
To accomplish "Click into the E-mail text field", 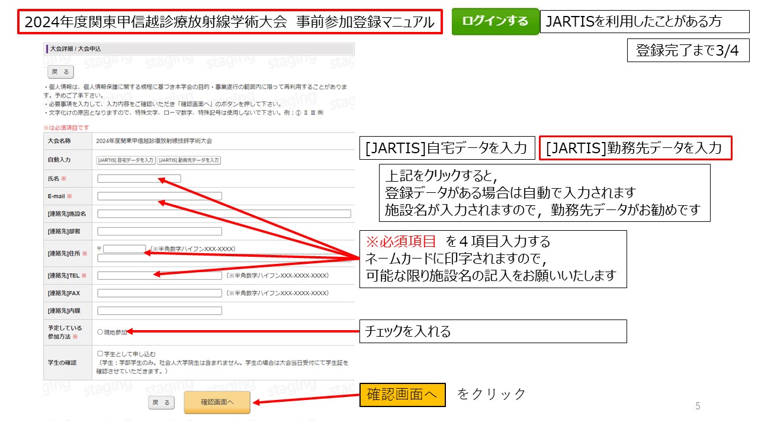I will (x=159, y=196).
